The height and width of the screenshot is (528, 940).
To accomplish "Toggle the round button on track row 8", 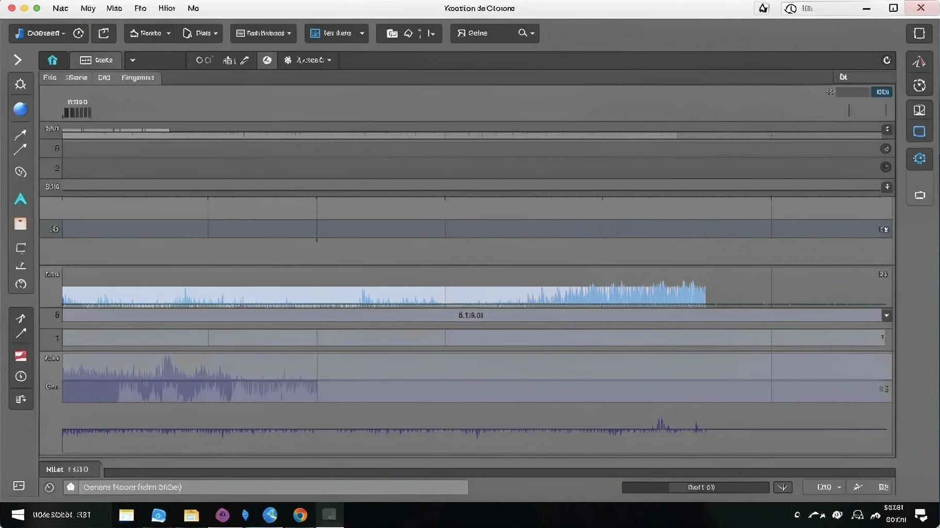I will [885, 148].
